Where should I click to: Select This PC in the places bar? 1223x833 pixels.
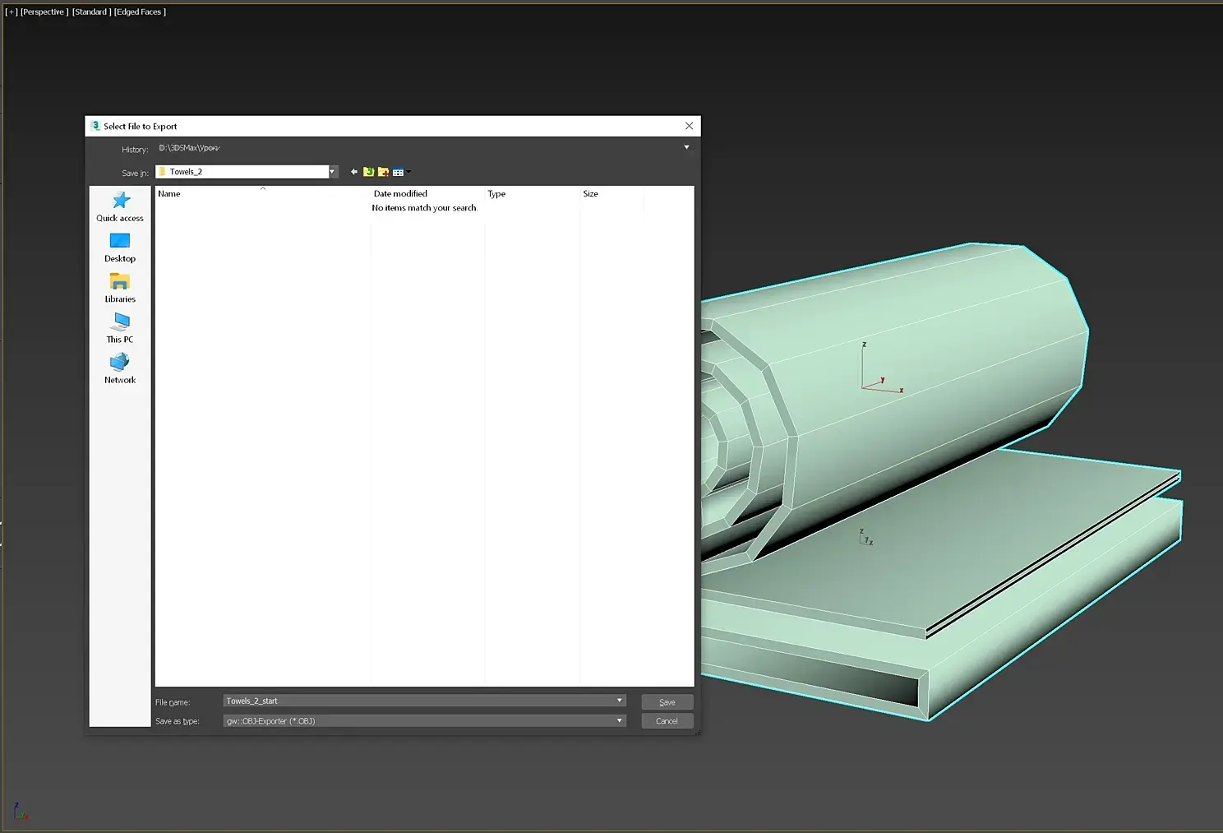120,328
